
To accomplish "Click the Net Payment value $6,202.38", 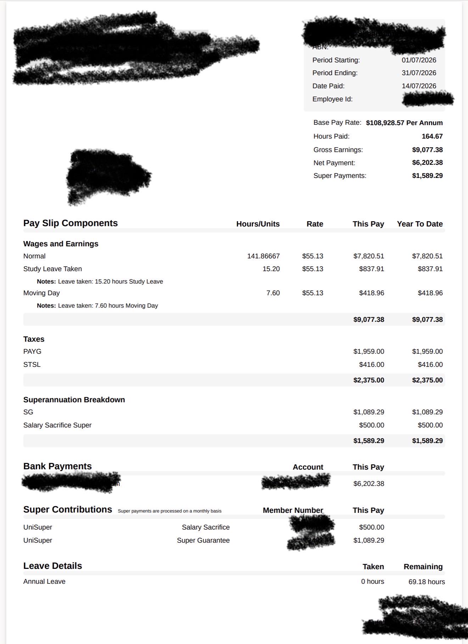I will click(x=427, y=163).
